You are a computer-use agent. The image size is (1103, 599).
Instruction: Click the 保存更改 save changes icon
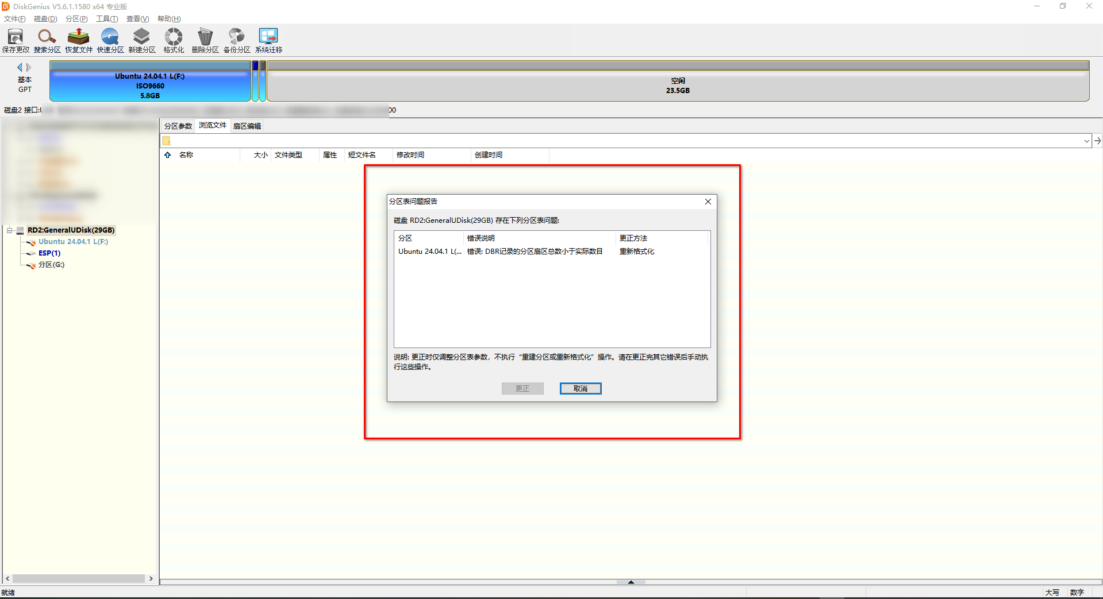[x=16, y=40]
